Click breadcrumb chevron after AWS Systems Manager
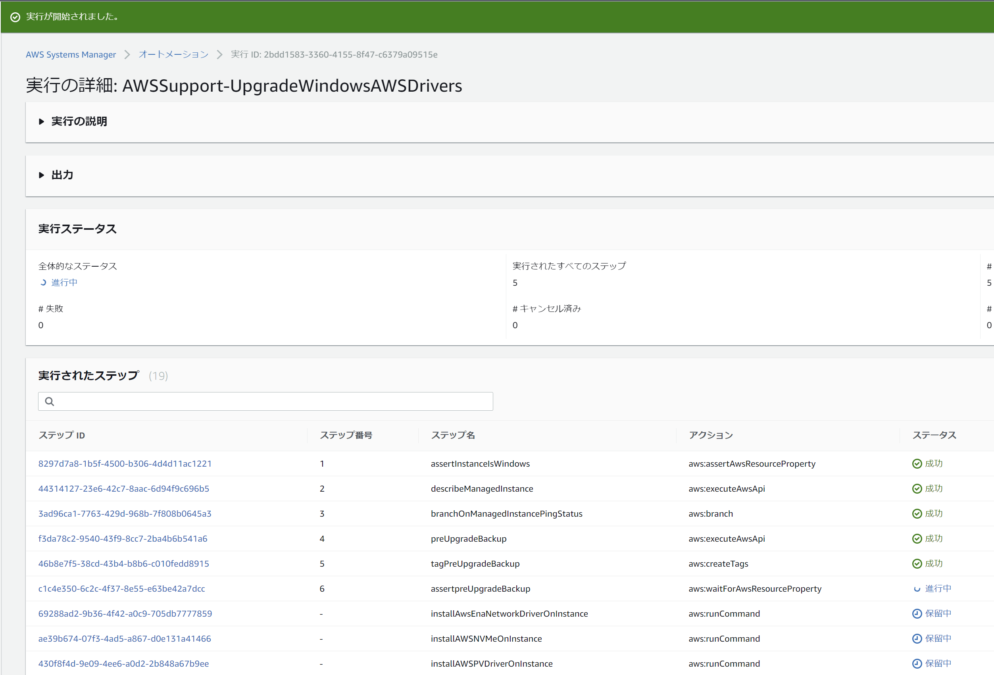The width and height of the screenshot is (994, 675). [x=127, y=55]
